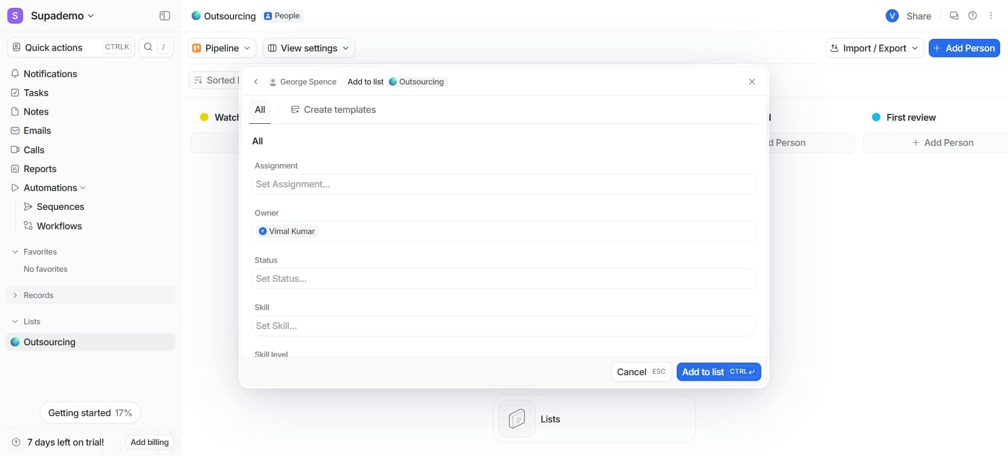The image size is (1008, 456).
Task: Click the People badge in header
Action: (282, 16)
